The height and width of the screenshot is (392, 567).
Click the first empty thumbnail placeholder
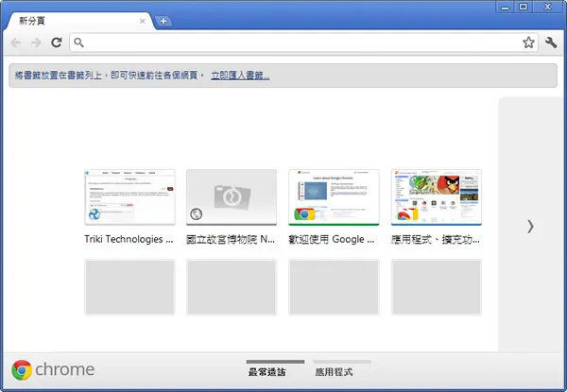point(129,287)
